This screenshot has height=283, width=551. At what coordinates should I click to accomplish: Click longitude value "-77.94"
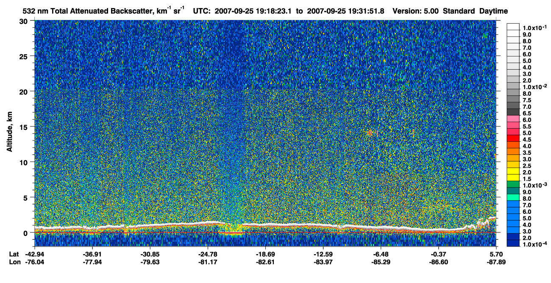pos(92,262)
